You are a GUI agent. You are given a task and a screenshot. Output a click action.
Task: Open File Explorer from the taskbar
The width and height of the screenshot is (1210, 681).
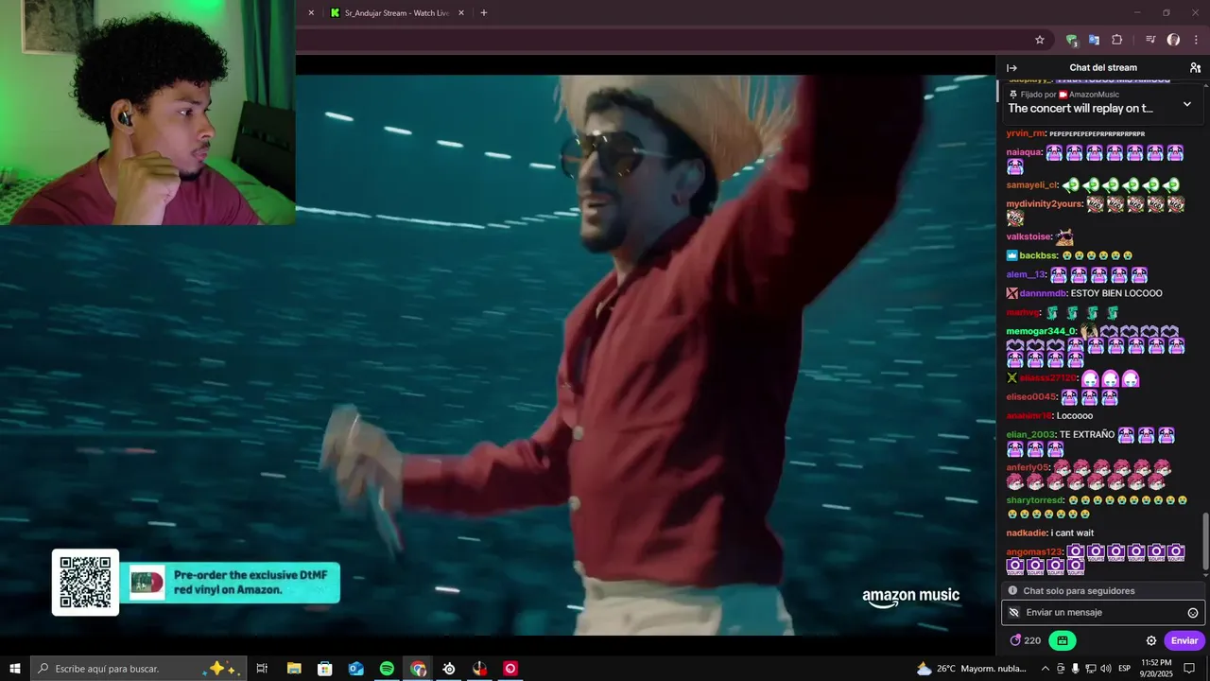click(294, 669)
